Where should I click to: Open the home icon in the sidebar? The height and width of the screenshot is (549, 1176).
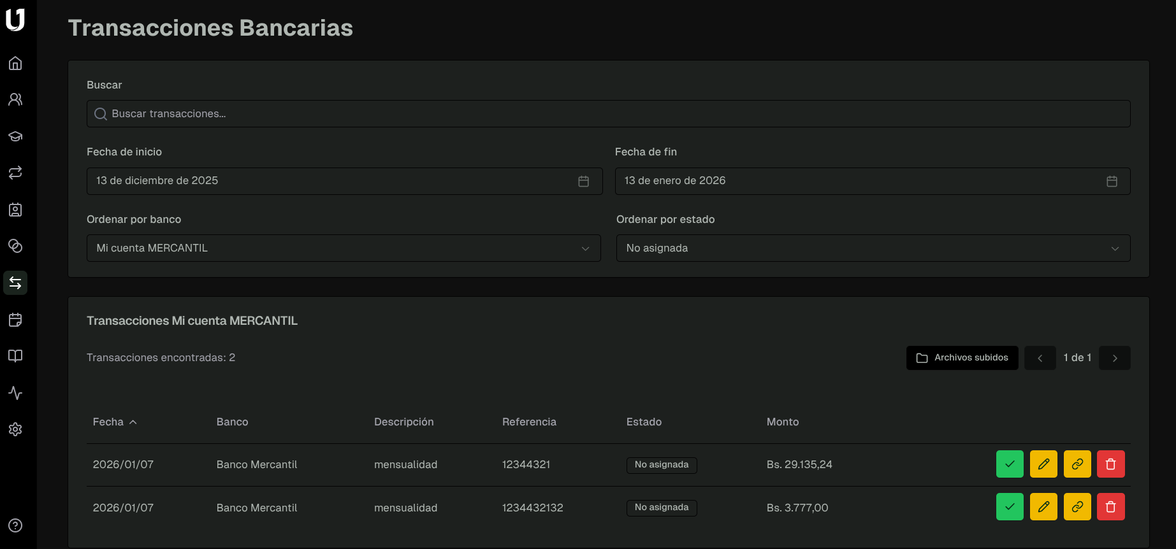15,63
